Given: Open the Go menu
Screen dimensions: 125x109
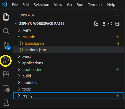Looking at the screenshot, I should (x=69, y=5).
